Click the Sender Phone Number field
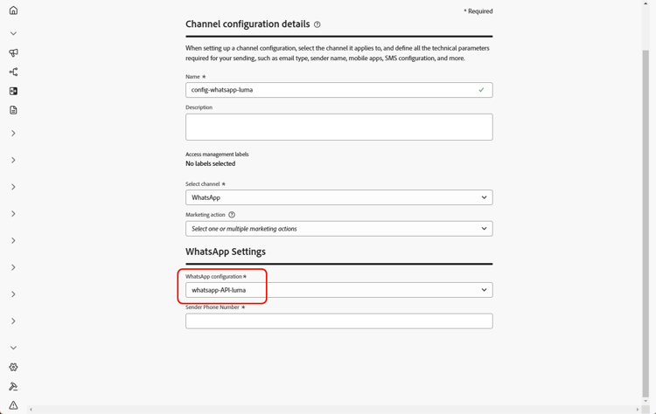This screenshot has width=656, height=414. pyautogui.click(x=338, y=321)
